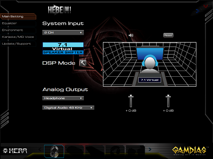Open the Update/Support section
The image size is (213, 159).
pyautogui.click(x=18, y=44)
